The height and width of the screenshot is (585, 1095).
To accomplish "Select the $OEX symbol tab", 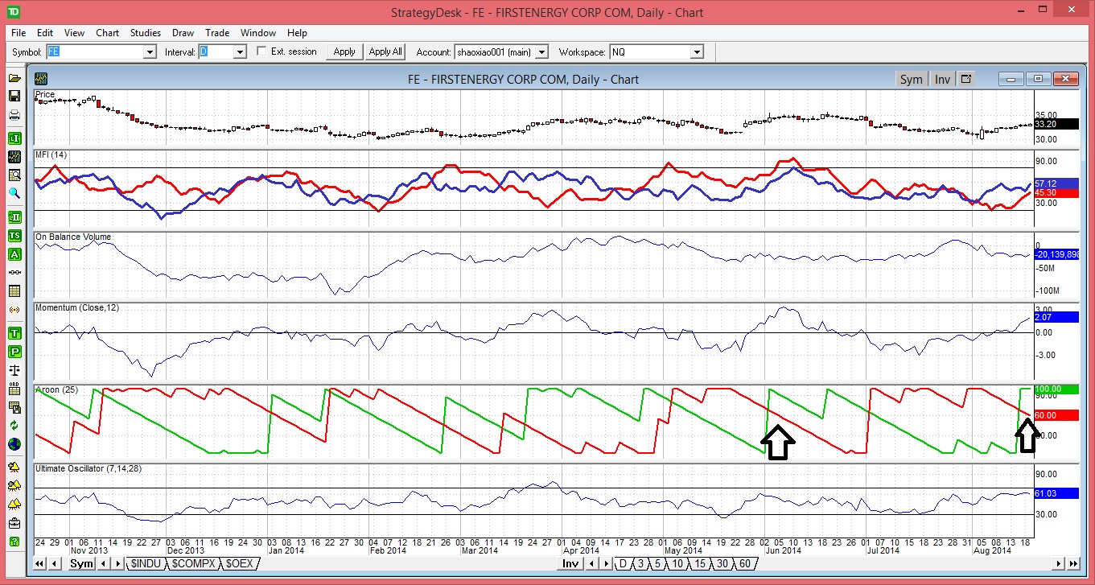I will pos(239,563).
